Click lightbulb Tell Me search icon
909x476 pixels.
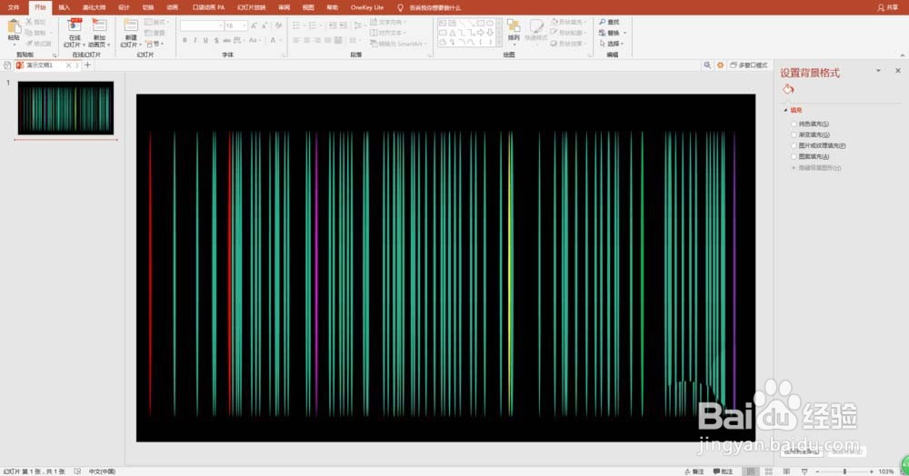[x=400, y=7]
